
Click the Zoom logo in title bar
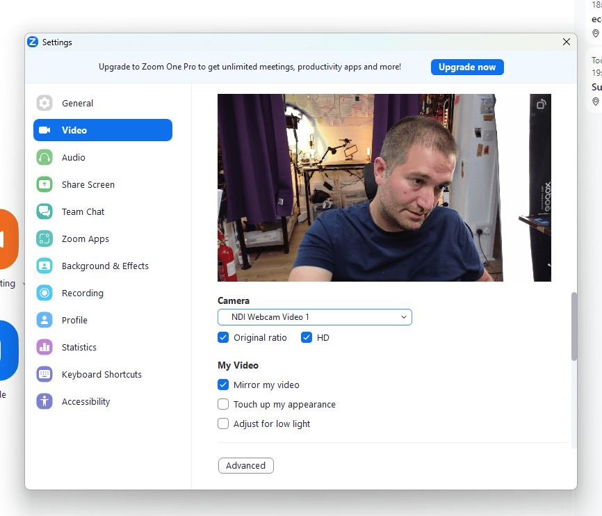(33, 42)
